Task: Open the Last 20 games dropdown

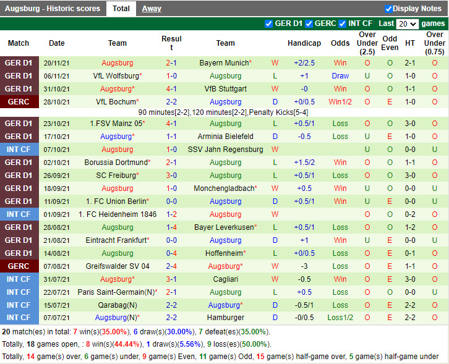Action: pos(407,23)
